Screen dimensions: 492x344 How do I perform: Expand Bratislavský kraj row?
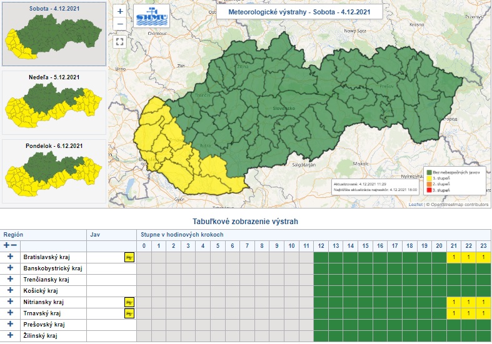(x=11, y=257)
